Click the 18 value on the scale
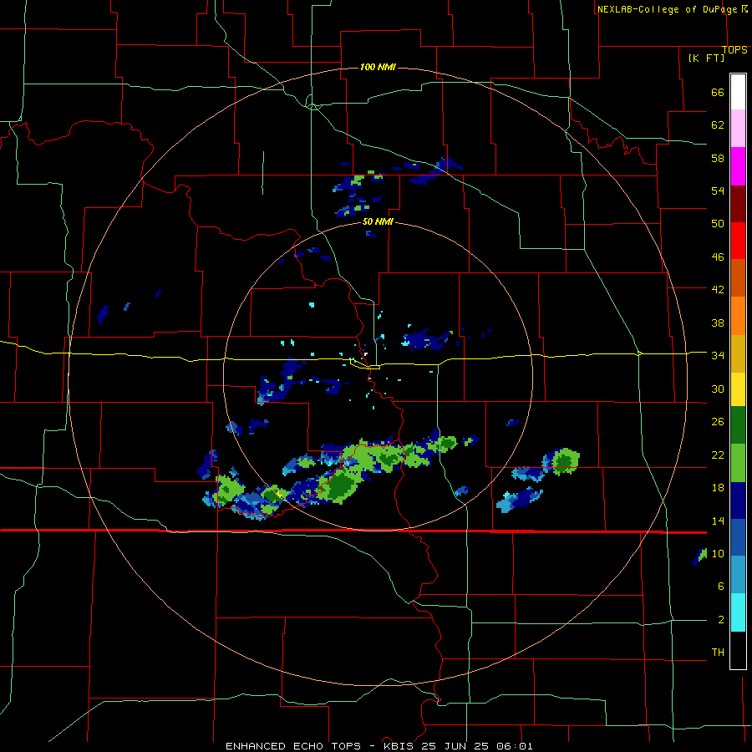This screenshot has width=752, height=752. (x=718, y=488)
